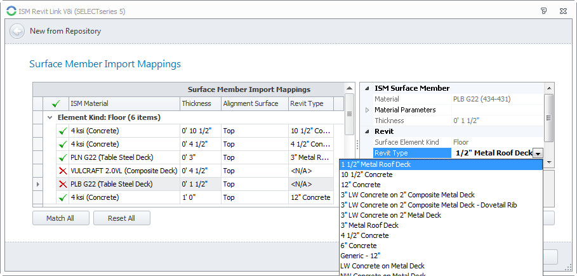Image resolution: width=577 pixels, height=276 pixels.
Task: Click scroll up arrow in properties panel
Action: point(548,88)
